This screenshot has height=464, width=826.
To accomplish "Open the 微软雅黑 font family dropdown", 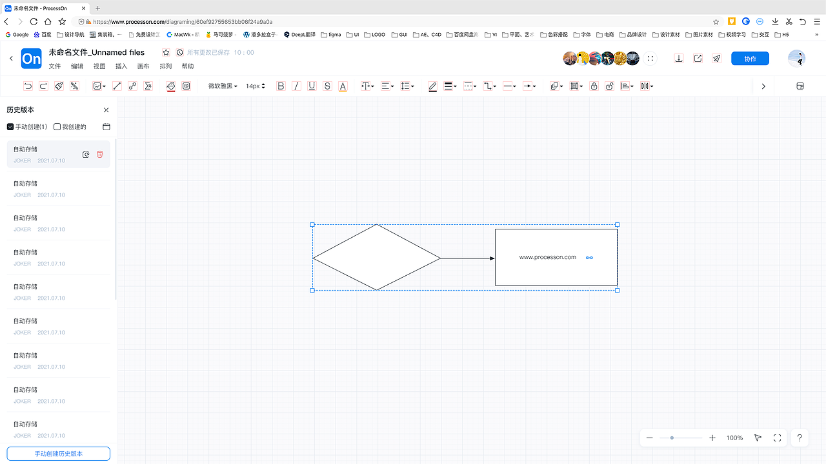I will [x=223, y=86].
